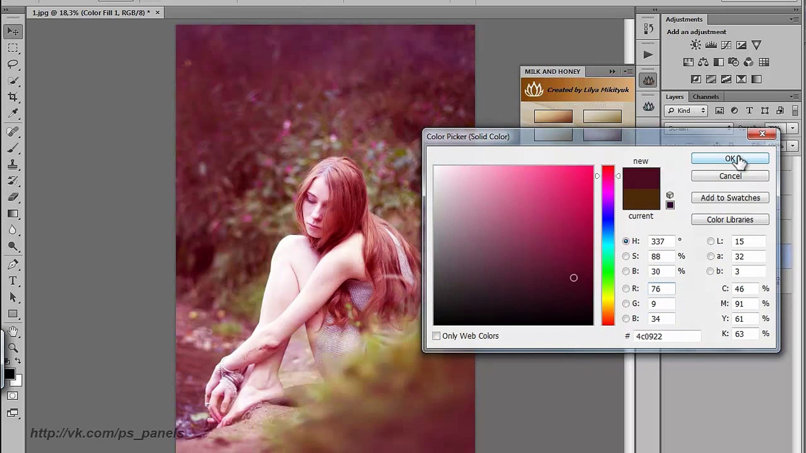Image resolution: width=806 pixels, height=453 pixels.
Task: Cancel the Color Picker dialog
Action: click(x=730, y=176)
